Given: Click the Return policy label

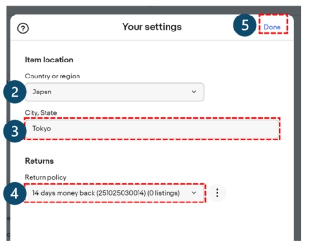Looking at the screenshot, I should pyautogui.click(x=46, y=177).
